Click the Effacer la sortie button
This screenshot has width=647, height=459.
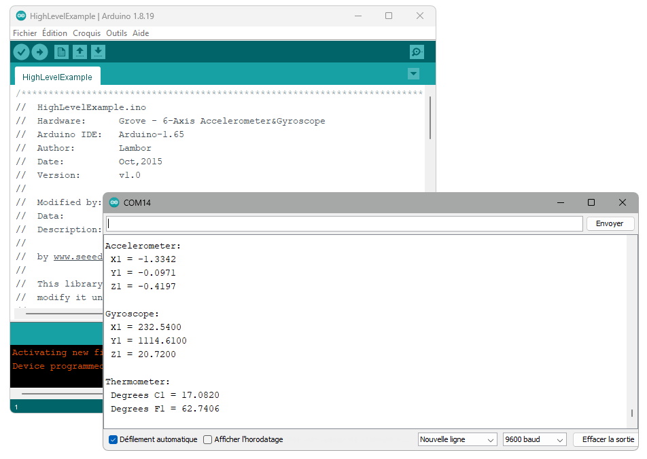coord(608,439)
